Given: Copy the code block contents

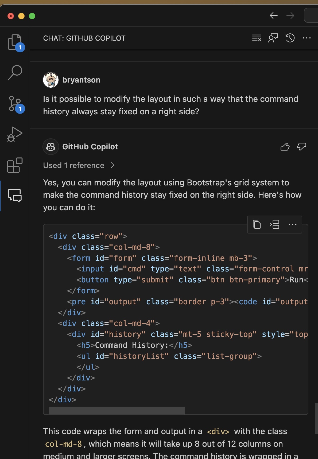Looking at the screenshot, I should 257,224.
